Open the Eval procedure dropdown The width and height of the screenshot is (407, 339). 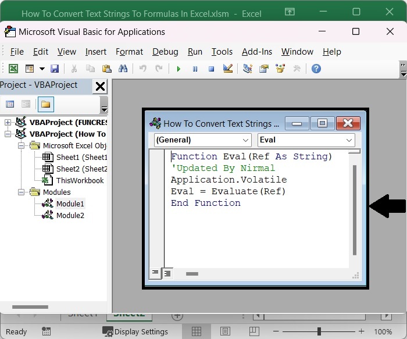point(306,140)
